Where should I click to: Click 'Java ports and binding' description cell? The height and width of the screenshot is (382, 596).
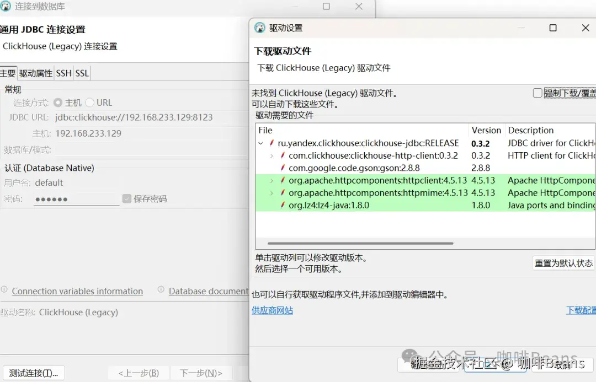551,205
